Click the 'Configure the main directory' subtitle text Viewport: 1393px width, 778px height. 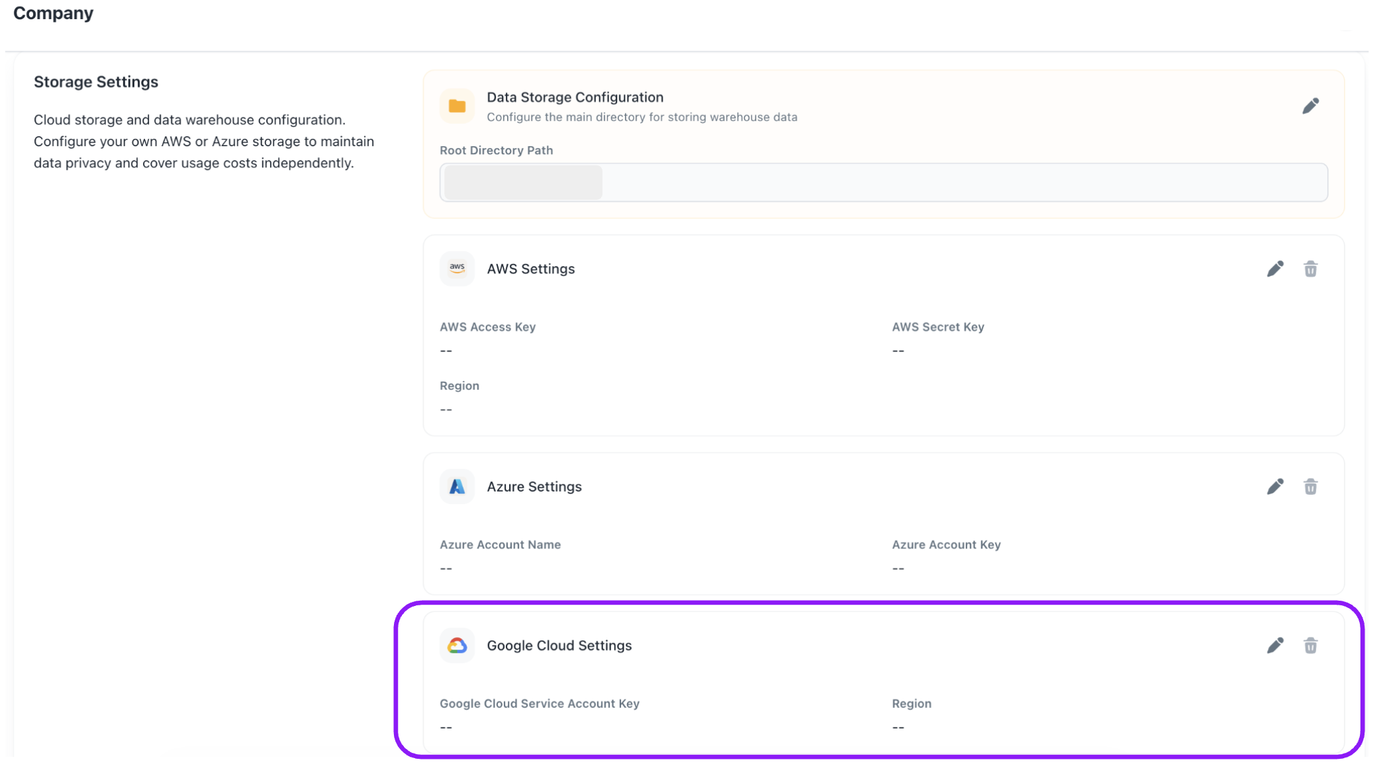pyautogui.click(x=642, y=117)
